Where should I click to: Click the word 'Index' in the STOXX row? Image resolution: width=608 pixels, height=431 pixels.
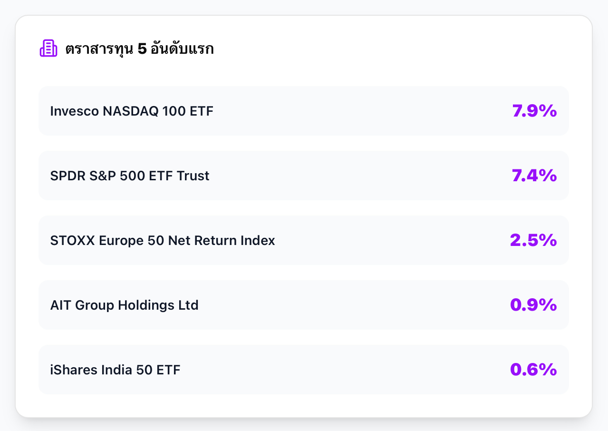(260, 241)
